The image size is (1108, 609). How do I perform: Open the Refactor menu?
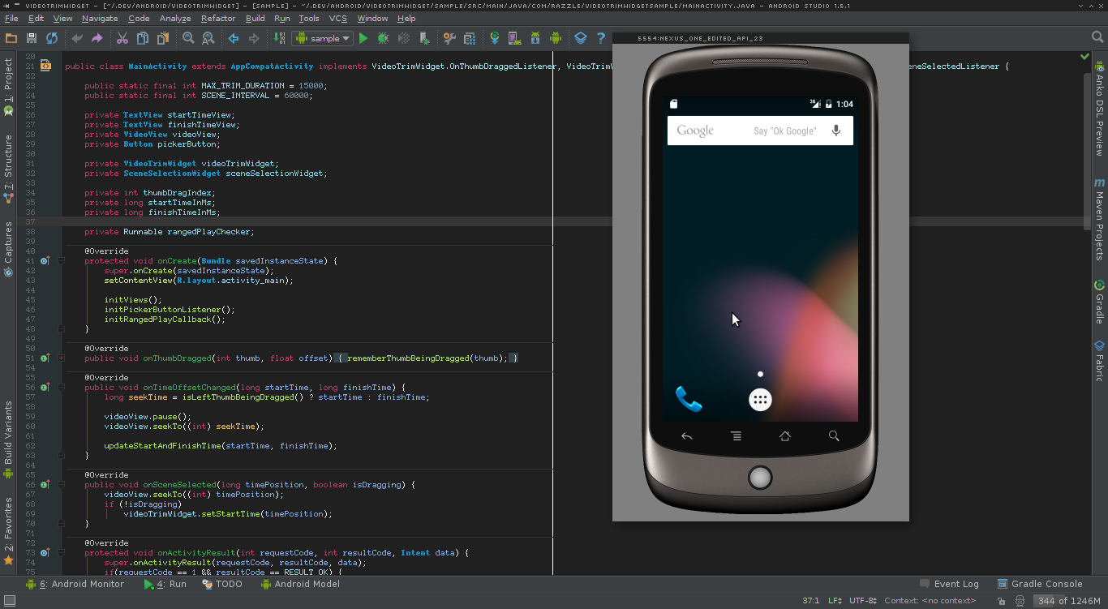click(218, 18)
